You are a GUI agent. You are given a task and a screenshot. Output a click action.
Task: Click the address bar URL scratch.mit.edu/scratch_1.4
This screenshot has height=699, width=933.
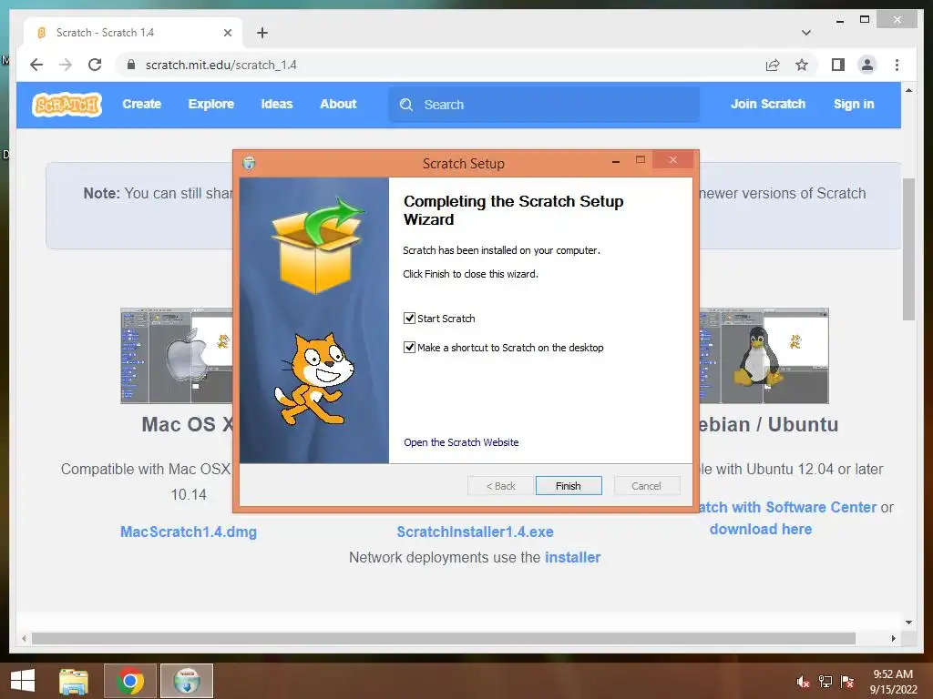pyautogui.click(x=220, y=65)
